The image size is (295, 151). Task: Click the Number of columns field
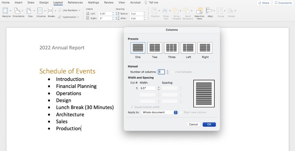pyautogui.click(x=161, y=72)
